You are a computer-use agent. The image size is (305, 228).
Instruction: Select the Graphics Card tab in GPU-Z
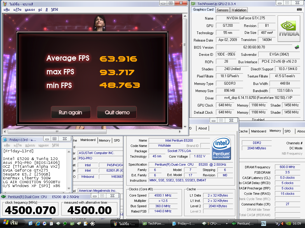[203, 9]
